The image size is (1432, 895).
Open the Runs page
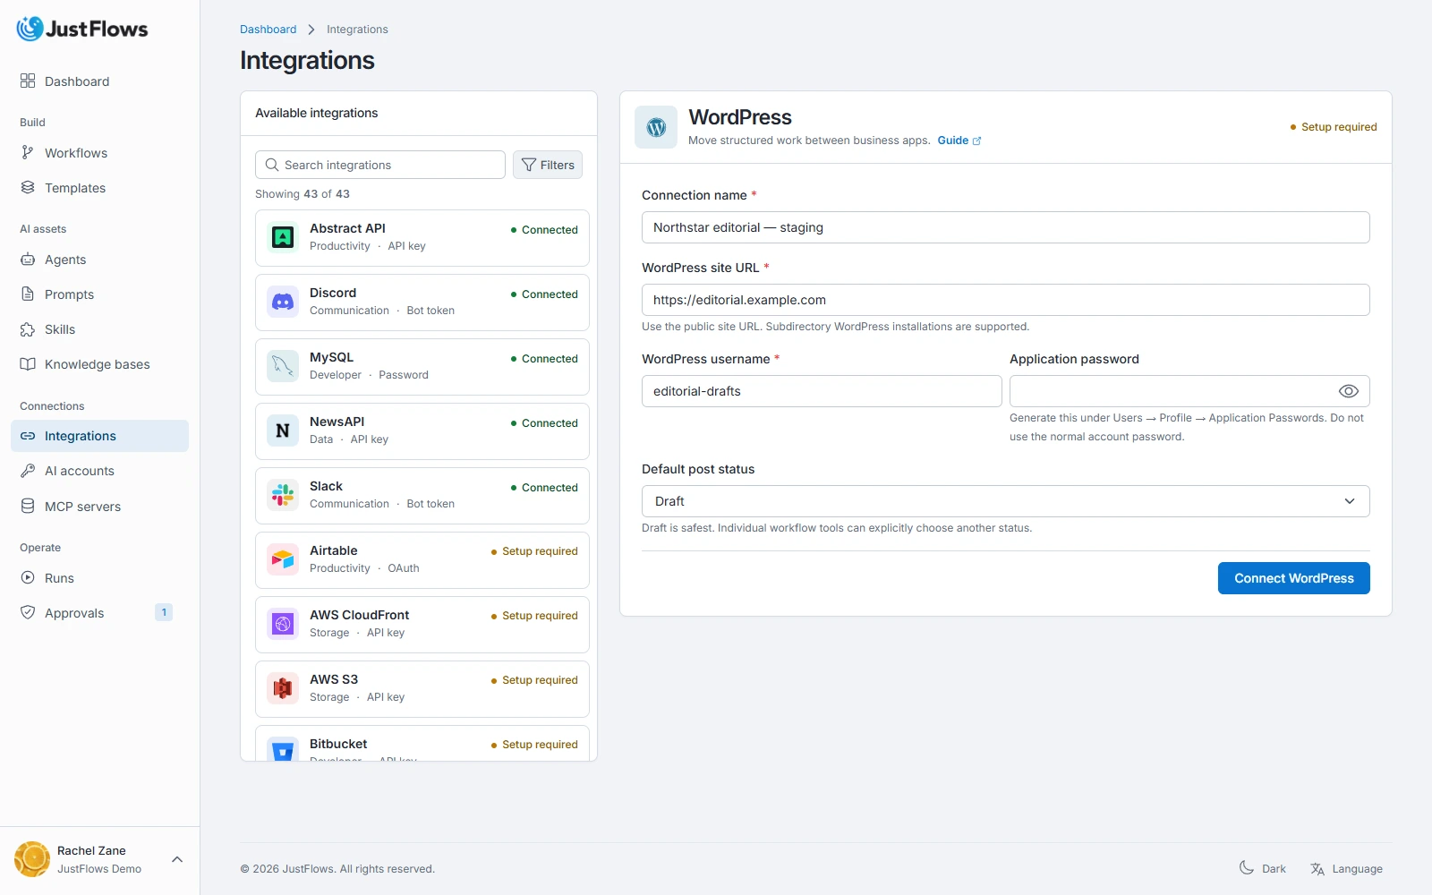(99, 578)
